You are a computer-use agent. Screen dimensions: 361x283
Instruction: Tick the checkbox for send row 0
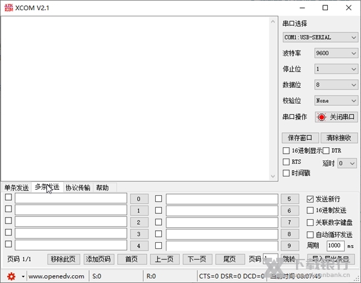(8, 197)
